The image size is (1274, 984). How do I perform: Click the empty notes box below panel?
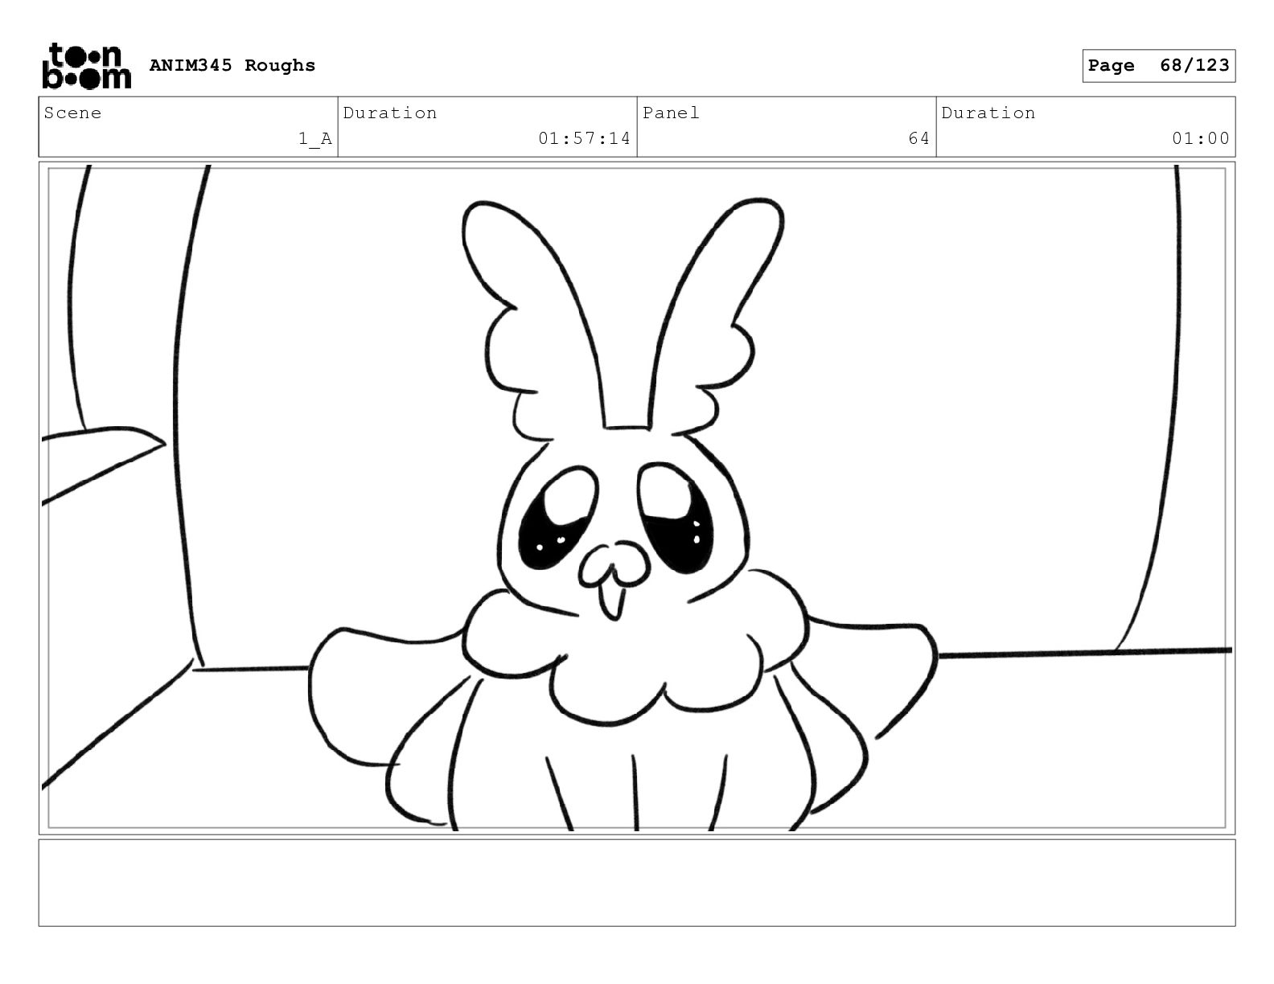click(x=637, y=883)
